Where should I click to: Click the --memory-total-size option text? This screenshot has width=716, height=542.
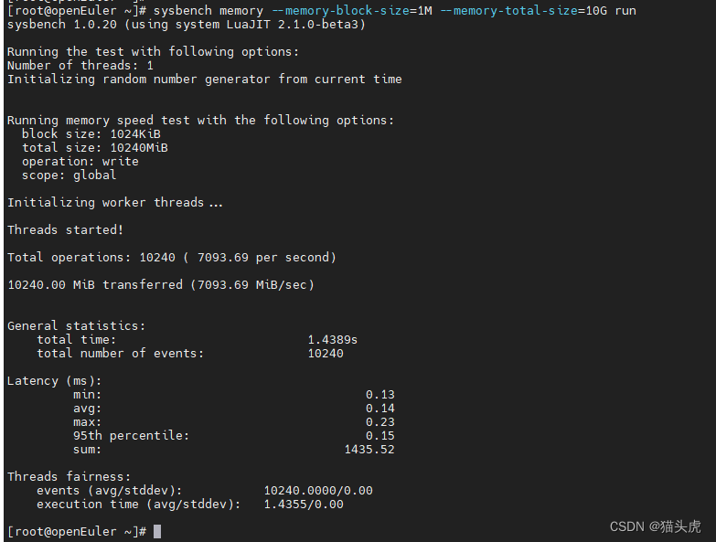tap(508, 10)
